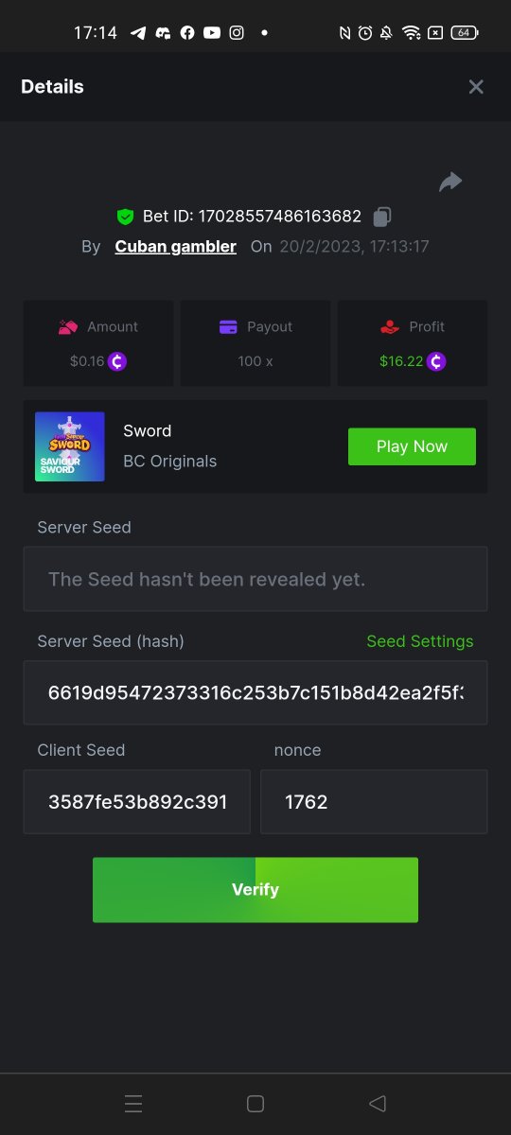Select the nonce field

[x=374, y=801]
